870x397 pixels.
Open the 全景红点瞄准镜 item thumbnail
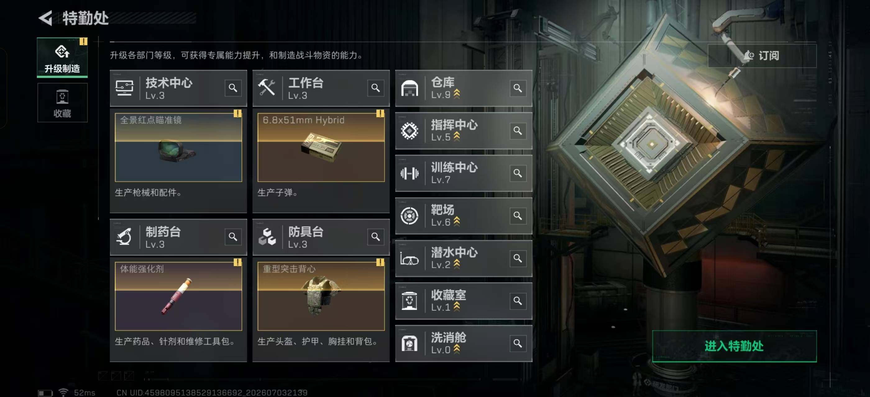(x=178, y=148)
